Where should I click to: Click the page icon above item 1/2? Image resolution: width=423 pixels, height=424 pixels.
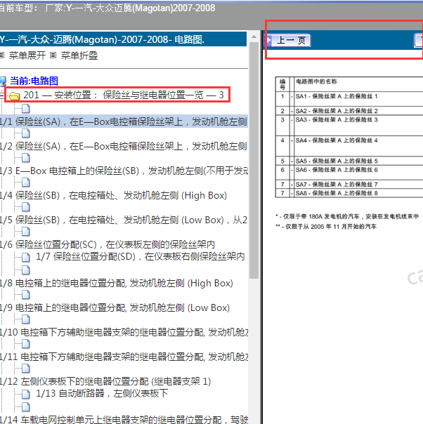[x=26, y=133]
